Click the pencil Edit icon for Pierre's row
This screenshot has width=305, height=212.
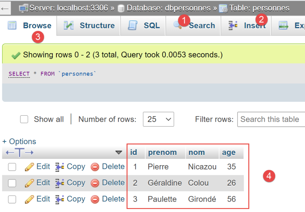[30, 167]
